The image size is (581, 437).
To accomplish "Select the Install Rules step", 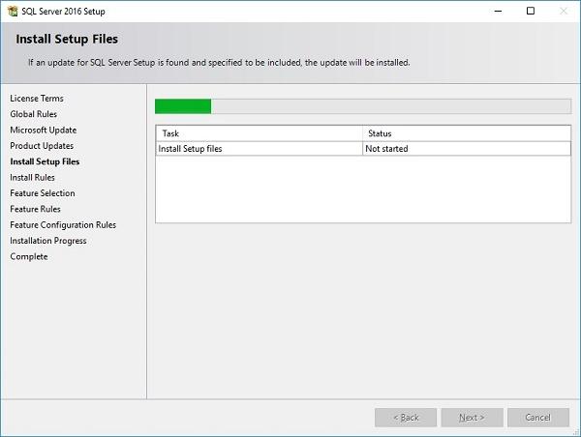I will click(33, 178).
